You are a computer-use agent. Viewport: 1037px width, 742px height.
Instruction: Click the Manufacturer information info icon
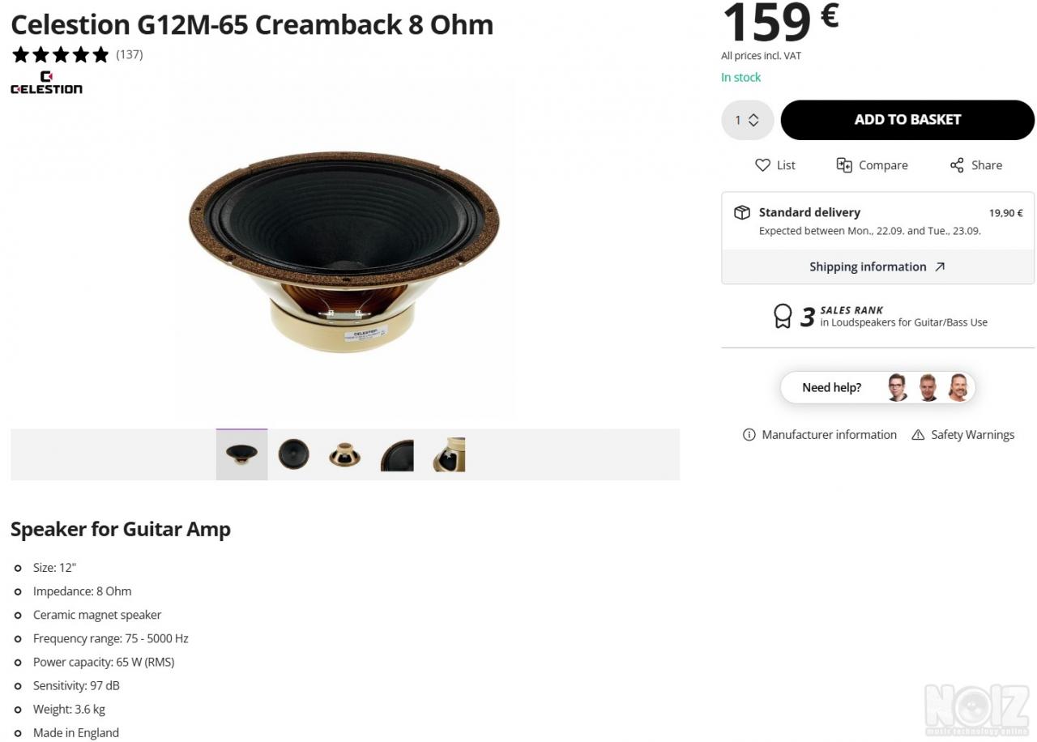pyautogui.click(x=749, y=435)
